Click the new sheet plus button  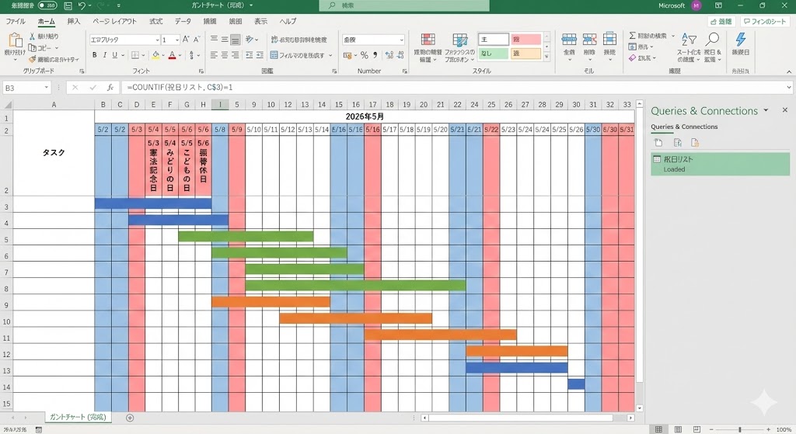(130, 418)
